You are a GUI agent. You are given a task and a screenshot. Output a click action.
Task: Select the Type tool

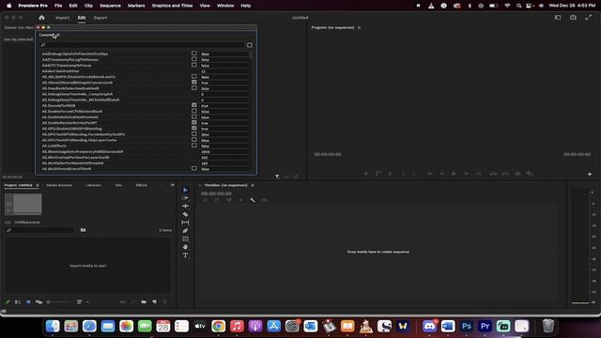(x=186, y=255)
